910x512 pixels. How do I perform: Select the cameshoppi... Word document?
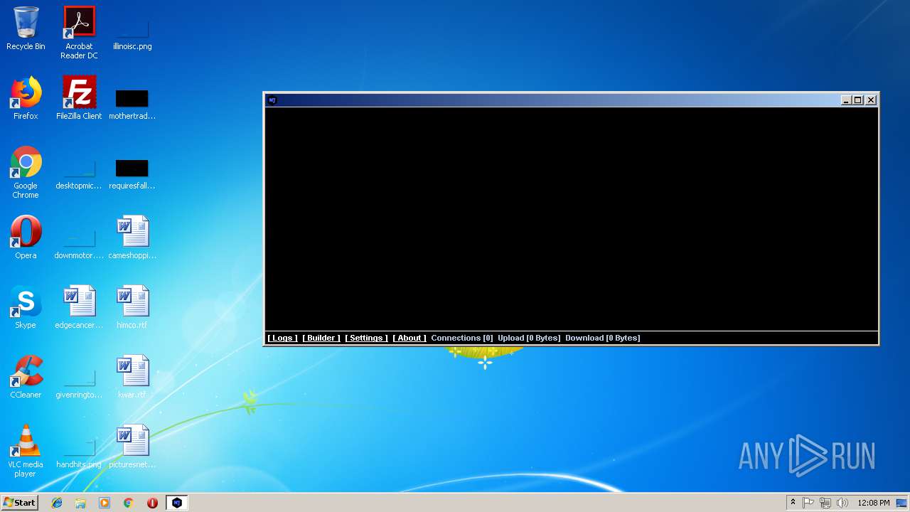point(132,238)
